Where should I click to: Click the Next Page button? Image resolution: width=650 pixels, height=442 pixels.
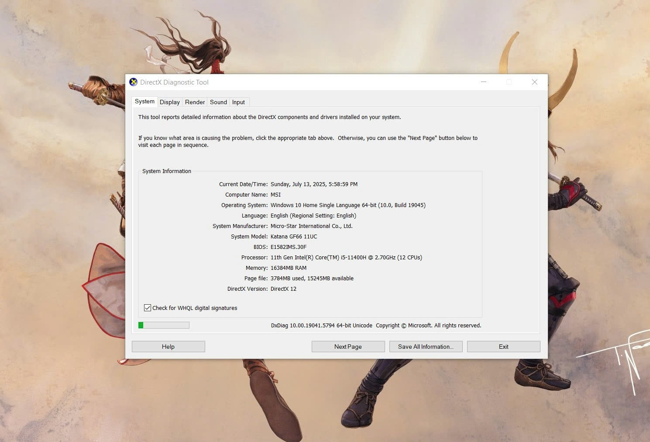pyautogui.click(x=348, y=347)
